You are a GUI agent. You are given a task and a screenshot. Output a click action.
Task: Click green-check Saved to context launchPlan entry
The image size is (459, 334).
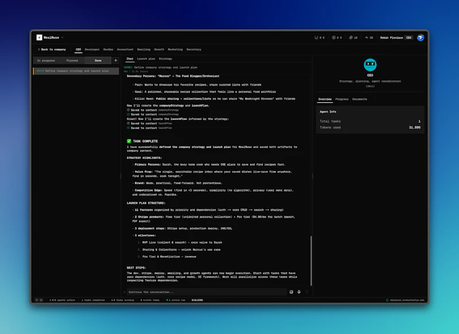point(150,128)
